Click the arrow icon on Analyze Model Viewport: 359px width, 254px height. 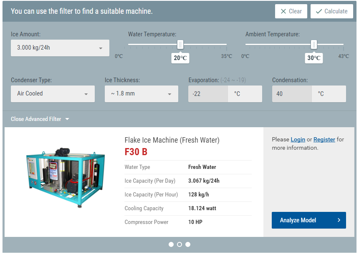coord(339,220)
